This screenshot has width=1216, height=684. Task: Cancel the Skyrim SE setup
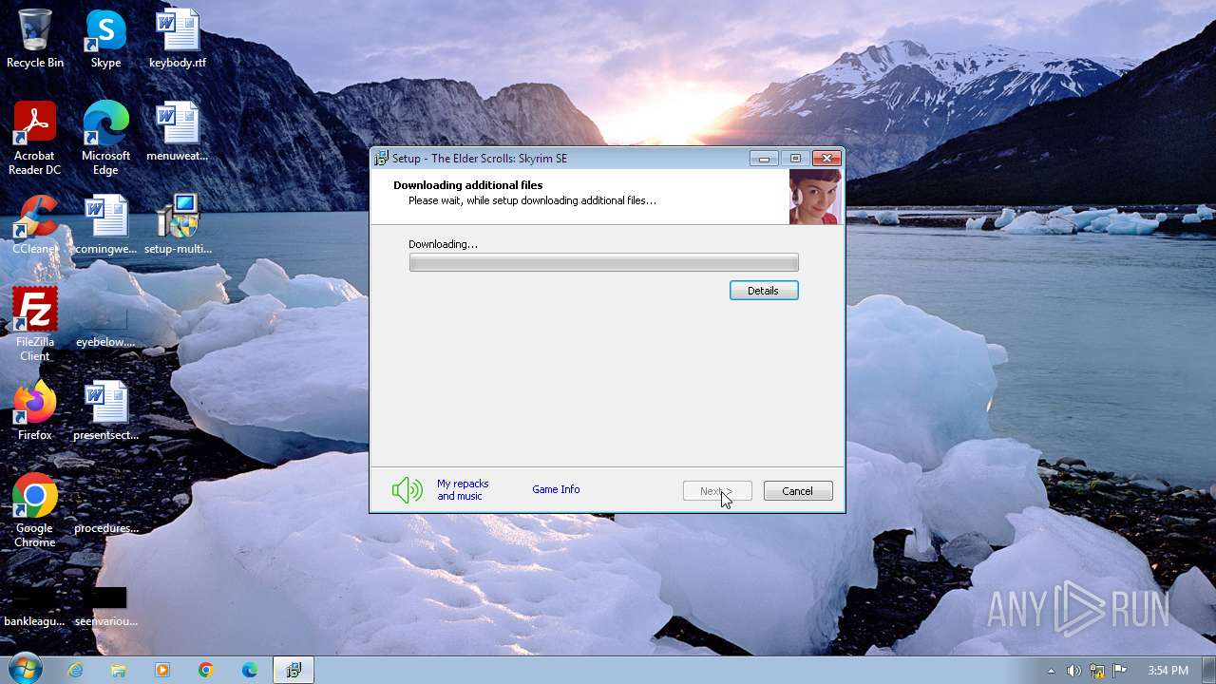(798, 491)
